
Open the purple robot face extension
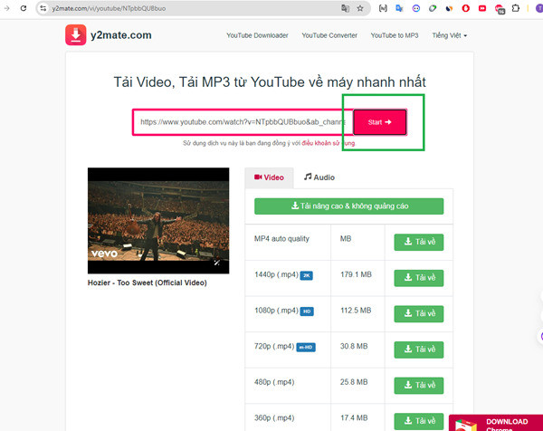coord(416,8)
